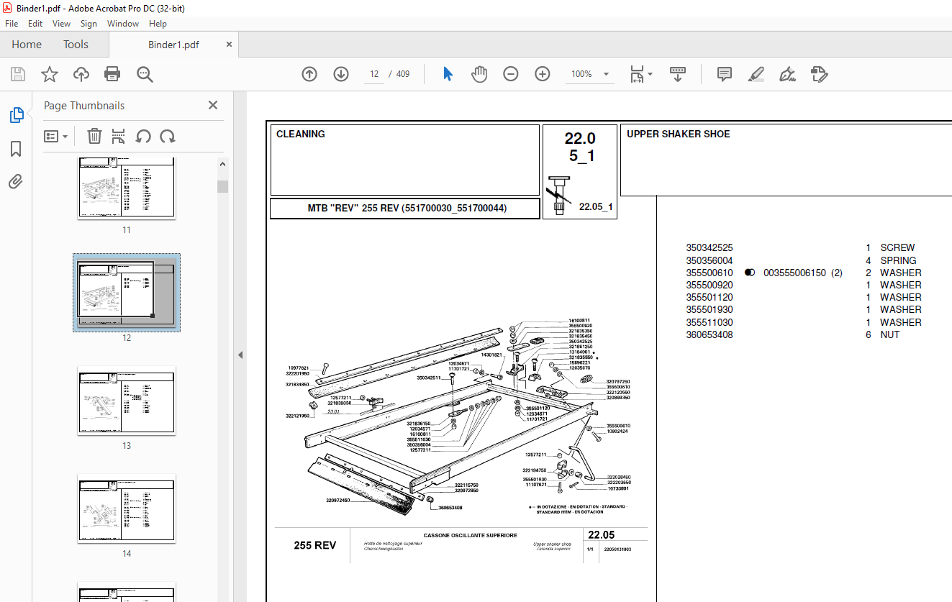Zoom in with the plus icon
This screenshot has width=952, height=602.
[543, 74]
